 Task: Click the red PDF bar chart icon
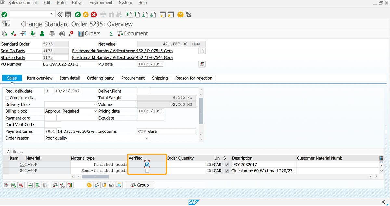pos(70,185)
